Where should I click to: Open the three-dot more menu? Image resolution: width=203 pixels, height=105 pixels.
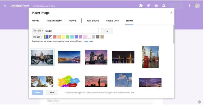(189, 6)
